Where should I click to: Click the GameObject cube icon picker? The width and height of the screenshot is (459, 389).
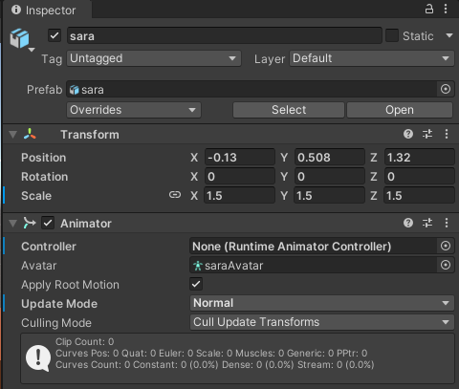coord(19,38)
